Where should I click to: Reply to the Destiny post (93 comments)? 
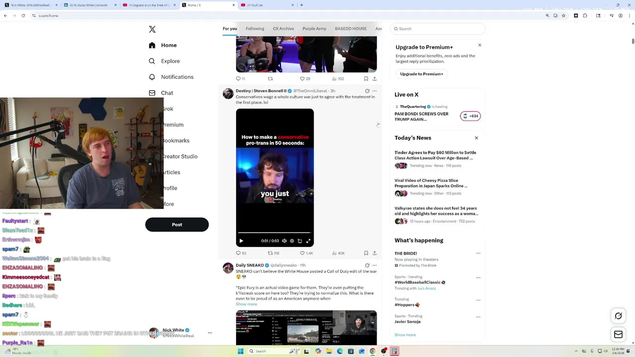pyautogui.click(x=241, y=253)
